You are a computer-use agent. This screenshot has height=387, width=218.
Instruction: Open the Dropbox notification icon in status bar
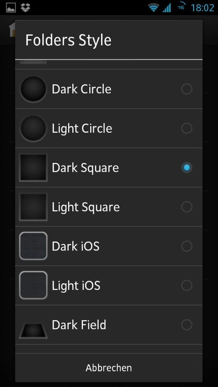(25, 8)
